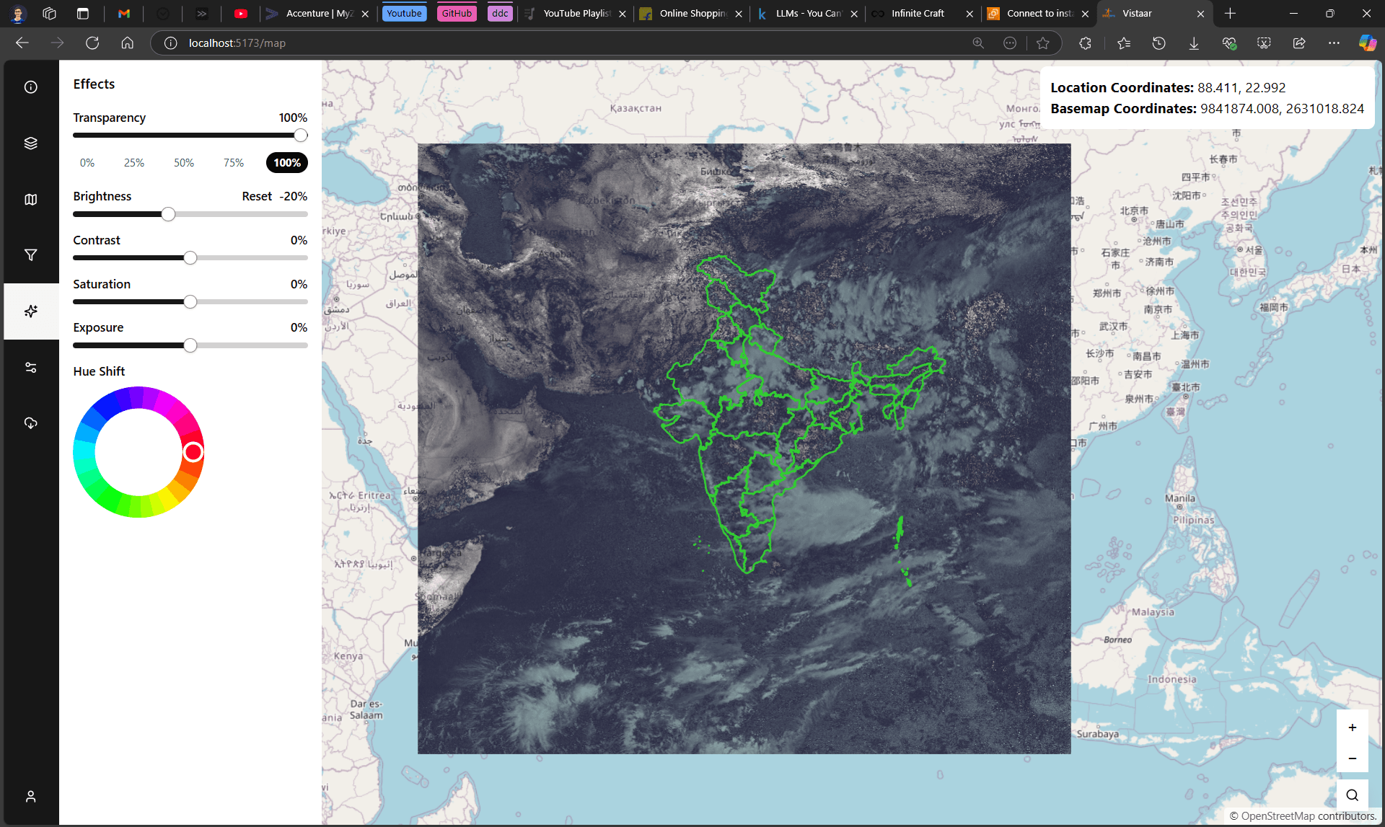The width and height of the screenshot is (1385, 827).
Task: Set transparency preset to 0%
Action: pyautogui.click(x=87, y=163)
